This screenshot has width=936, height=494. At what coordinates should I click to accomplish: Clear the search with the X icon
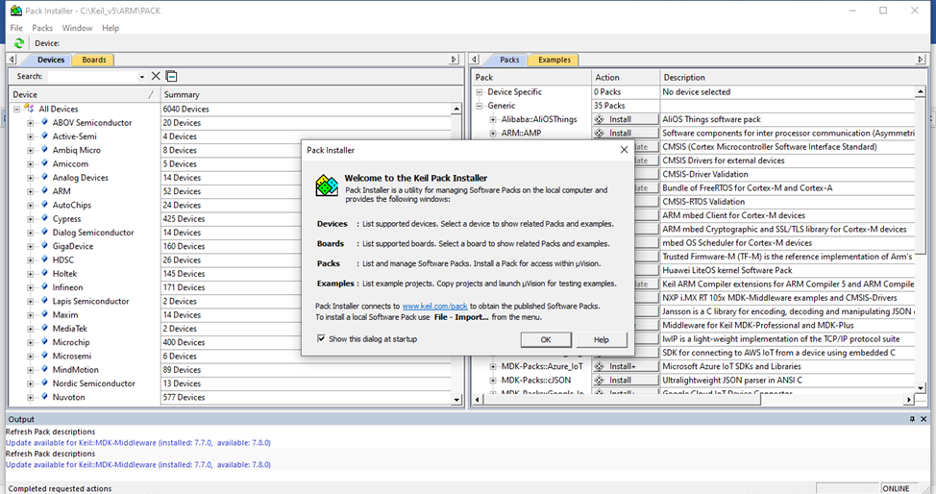click(156, 76)
